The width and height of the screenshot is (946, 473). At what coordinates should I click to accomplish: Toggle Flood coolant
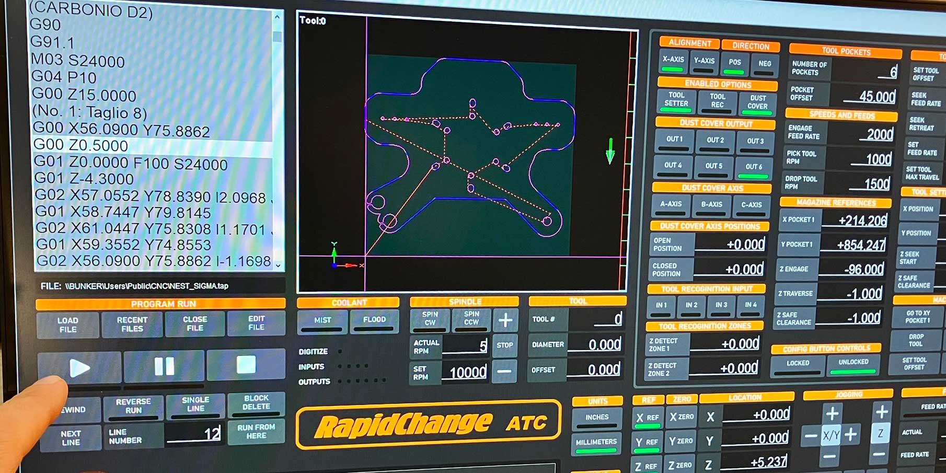(374, 320)
